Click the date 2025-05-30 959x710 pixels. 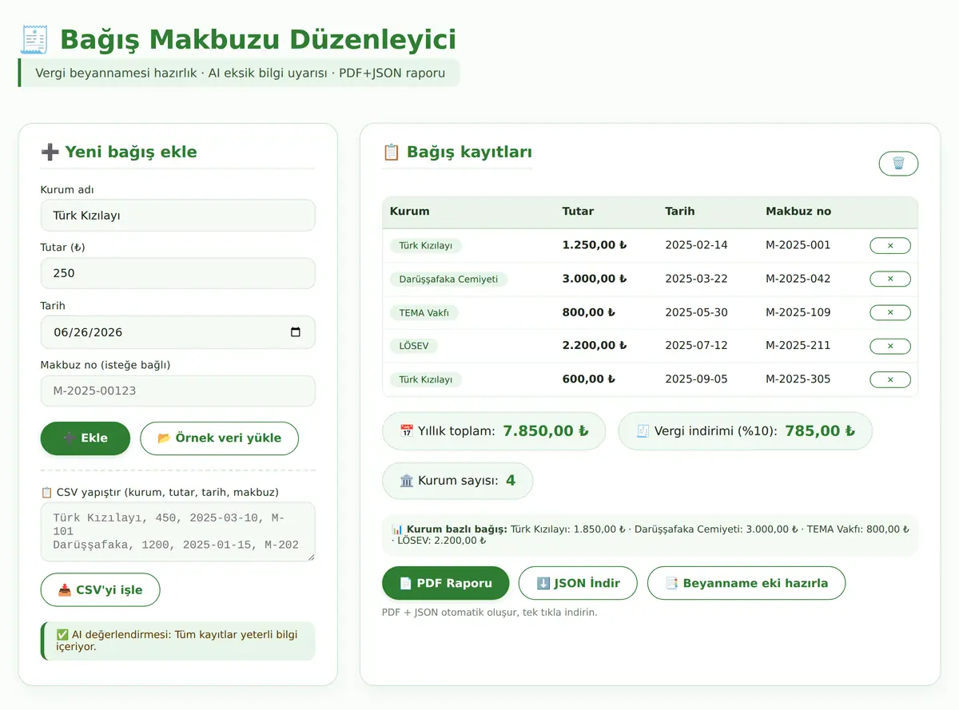[x=697, y=312]
